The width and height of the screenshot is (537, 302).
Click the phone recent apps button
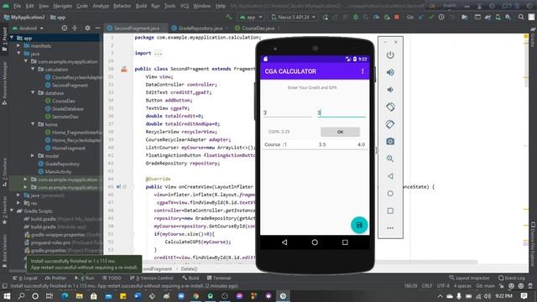click(345, 242)
